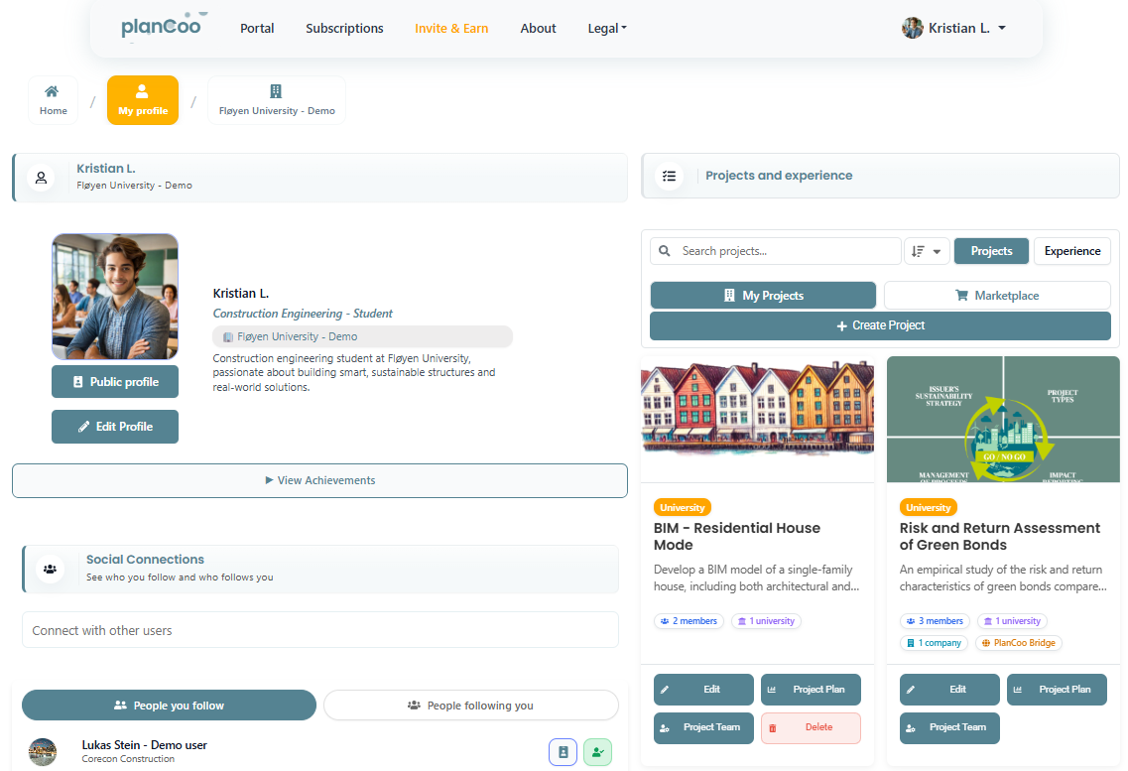Click the Home breadcrumb icon
The height and width of the screenshot is (771, 1128).
coord(53,92)
